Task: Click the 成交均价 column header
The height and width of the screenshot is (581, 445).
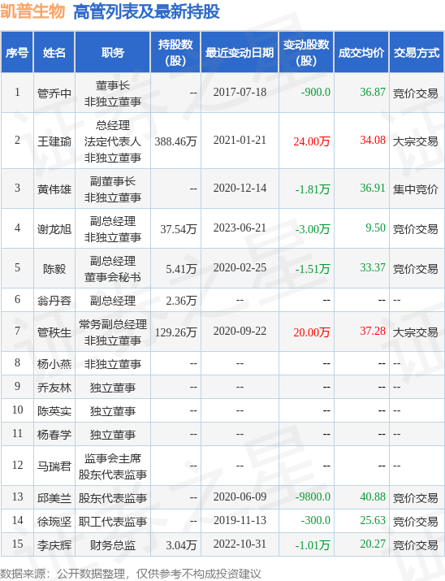Action: 361,52
